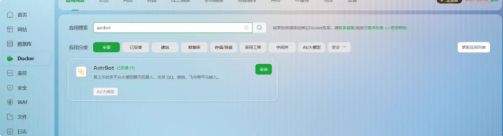
Task: Click the AstrBot app icon
Action: [x=81, y=72]
